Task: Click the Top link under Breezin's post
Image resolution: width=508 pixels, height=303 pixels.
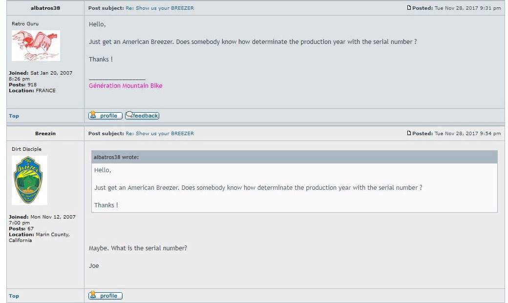Action: [x=14, y=296]
